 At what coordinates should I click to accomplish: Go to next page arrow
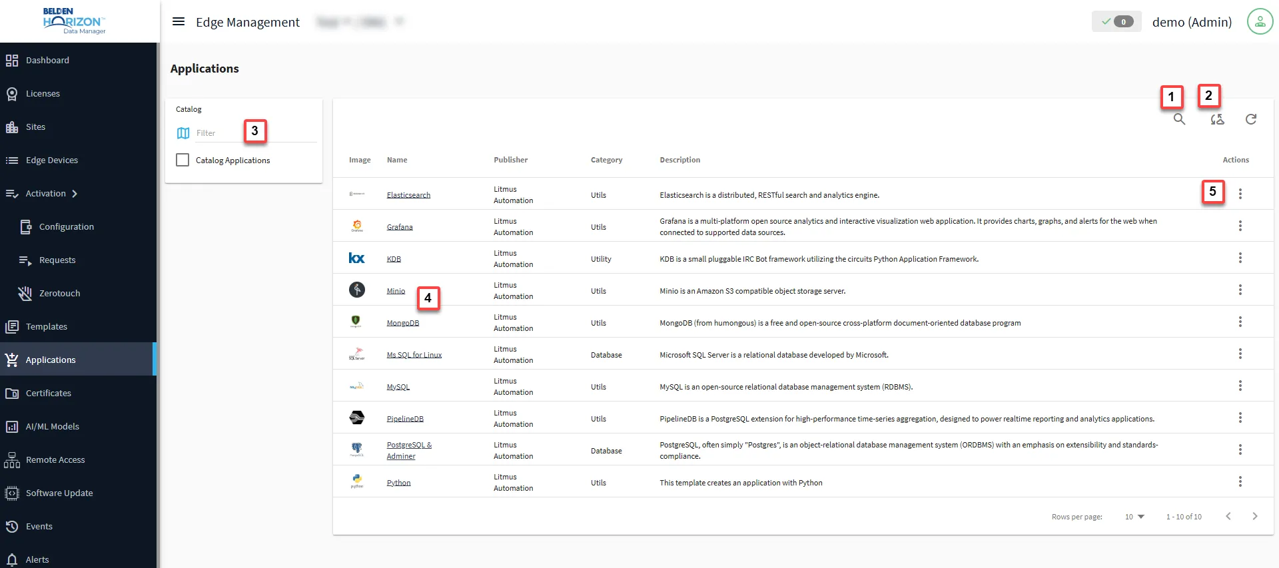(x=1254, y=516)
